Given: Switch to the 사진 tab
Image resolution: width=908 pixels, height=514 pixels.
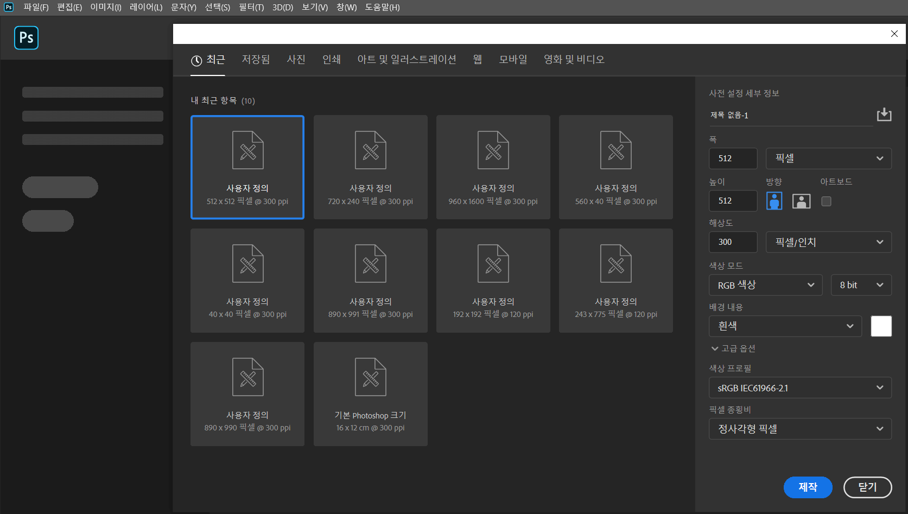Looking at the screenshot, I should pos(296,59).
